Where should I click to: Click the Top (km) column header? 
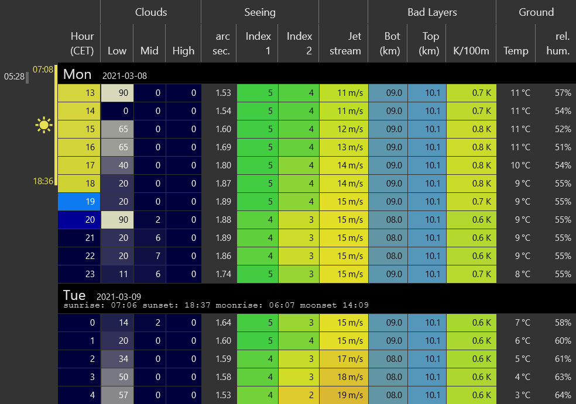click(428, 43)
